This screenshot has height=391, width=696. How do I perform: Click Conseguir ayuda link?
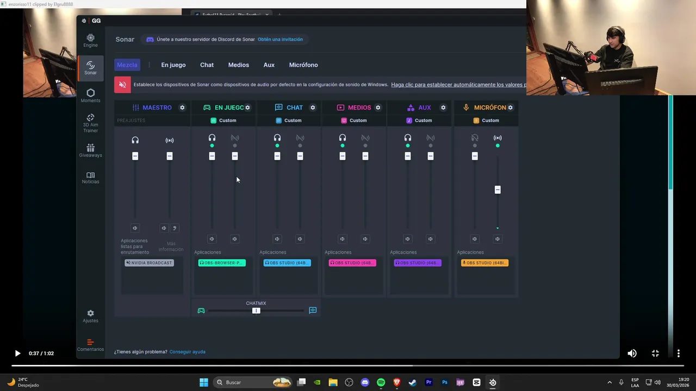[188, 352]
